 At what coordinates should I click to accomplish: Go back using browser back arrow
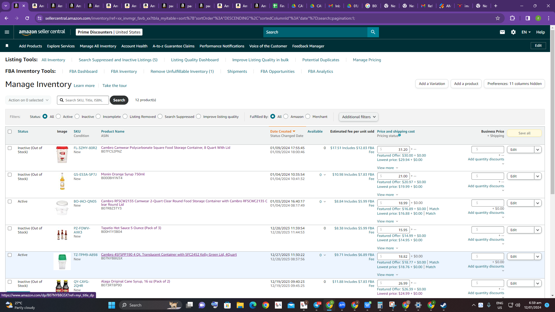click(x=6, y=18)
